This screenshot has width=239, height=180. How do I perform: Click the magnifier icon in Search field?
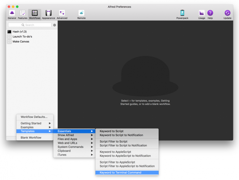point(23,25)
